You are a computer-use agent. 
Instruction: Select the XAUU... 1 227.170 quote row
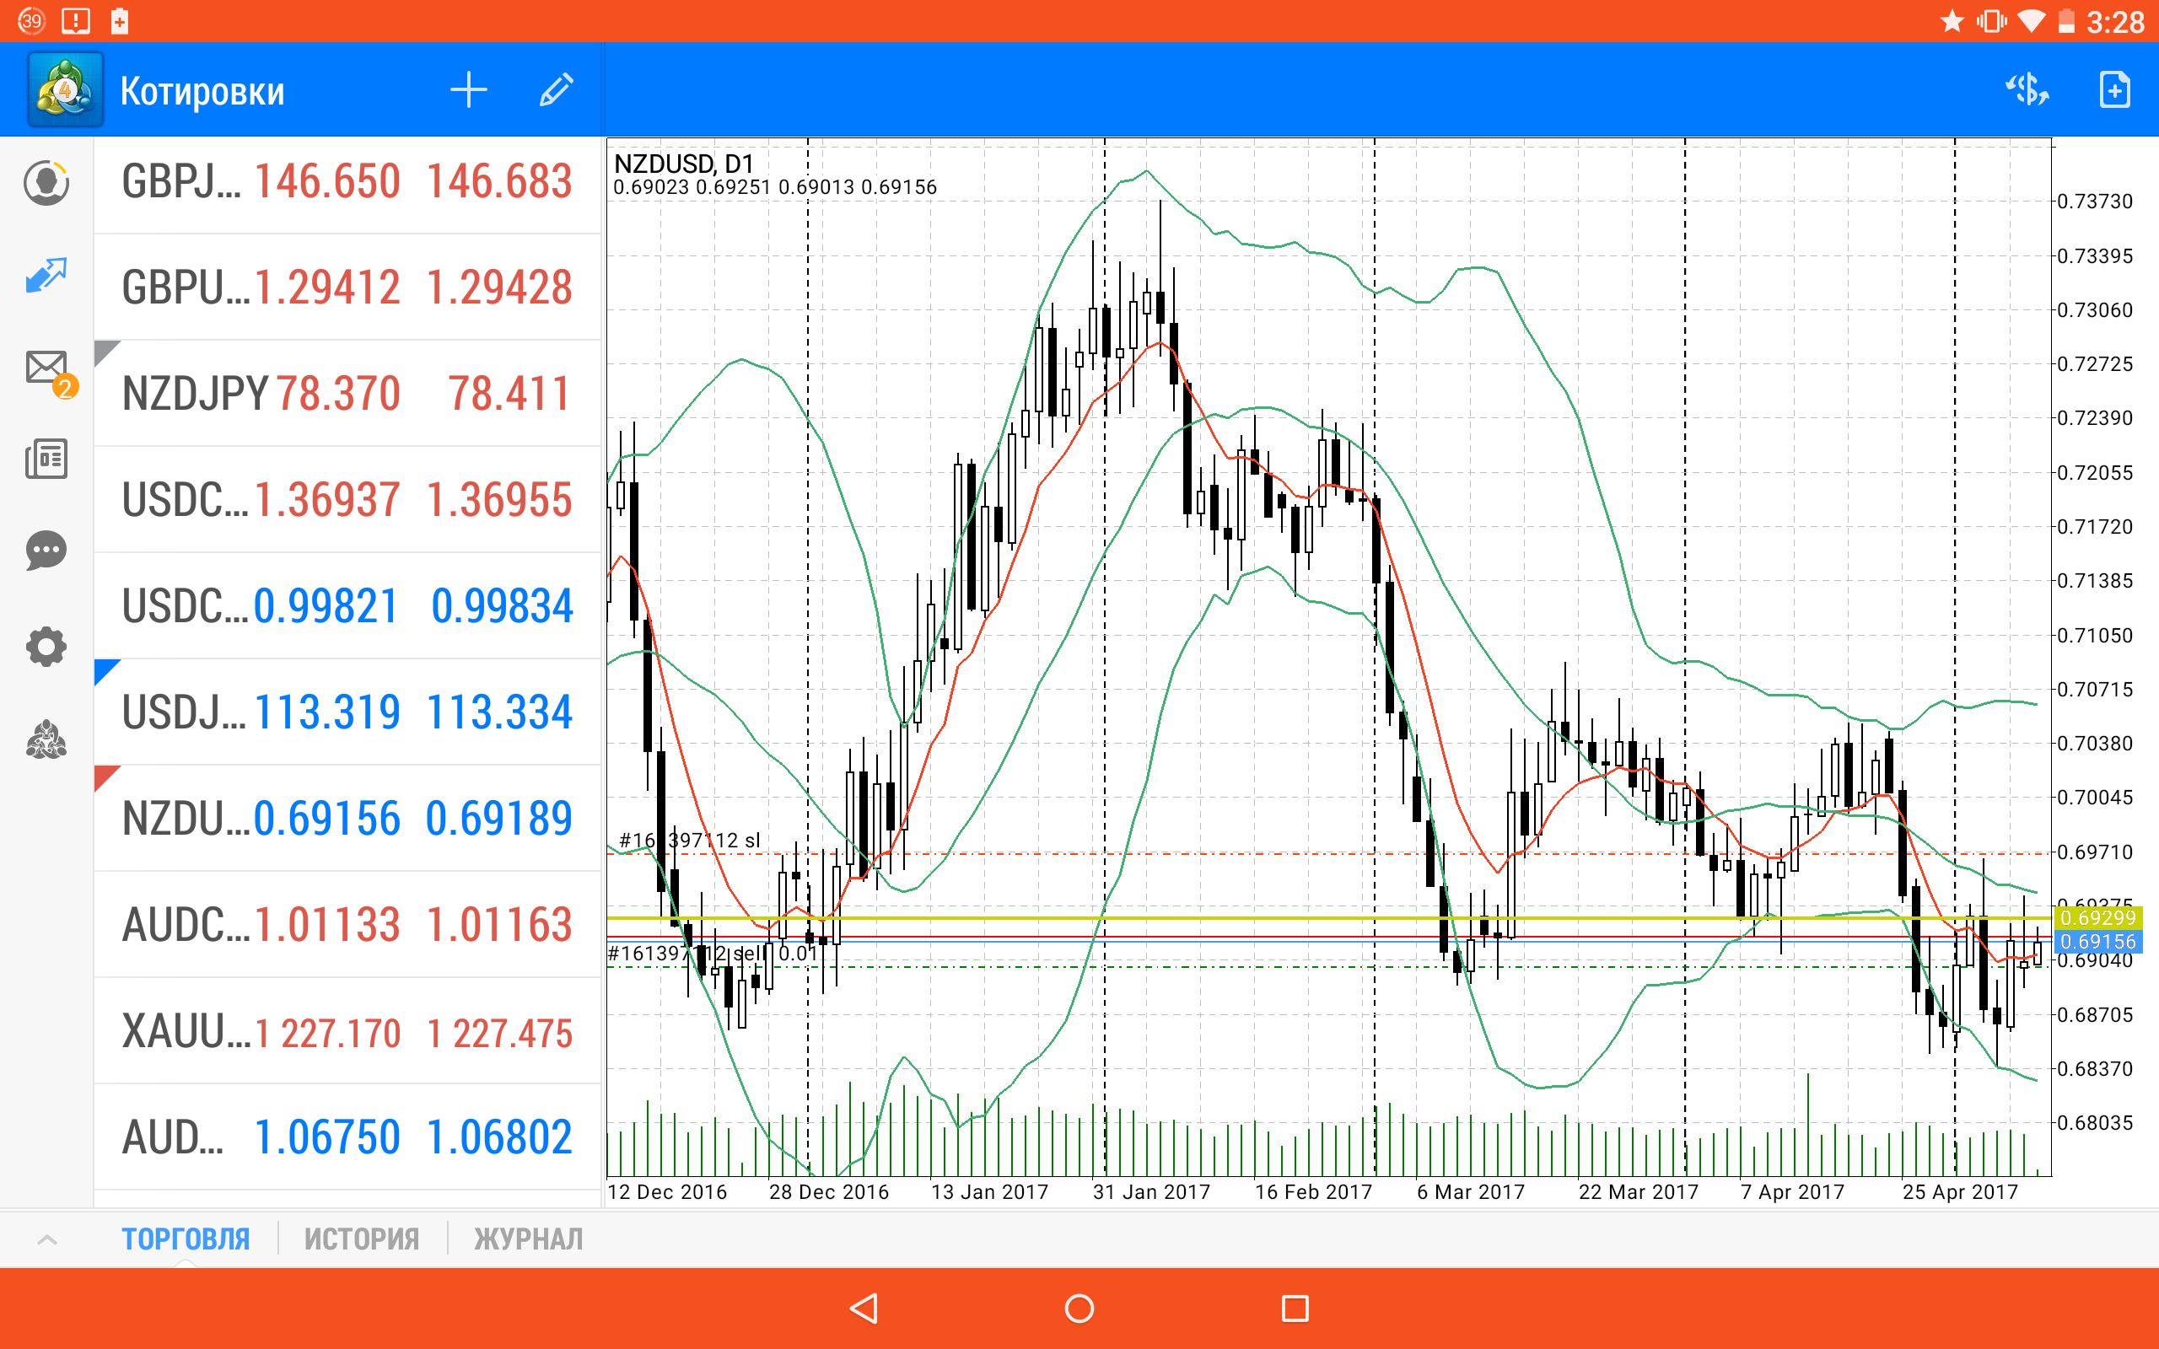tap(347, 1031)
